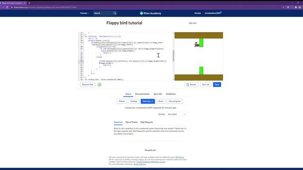This screenshot has width=303, height=170.
Task: Click the code editor scrollbar up arrow
Action: tap(173, 34)
